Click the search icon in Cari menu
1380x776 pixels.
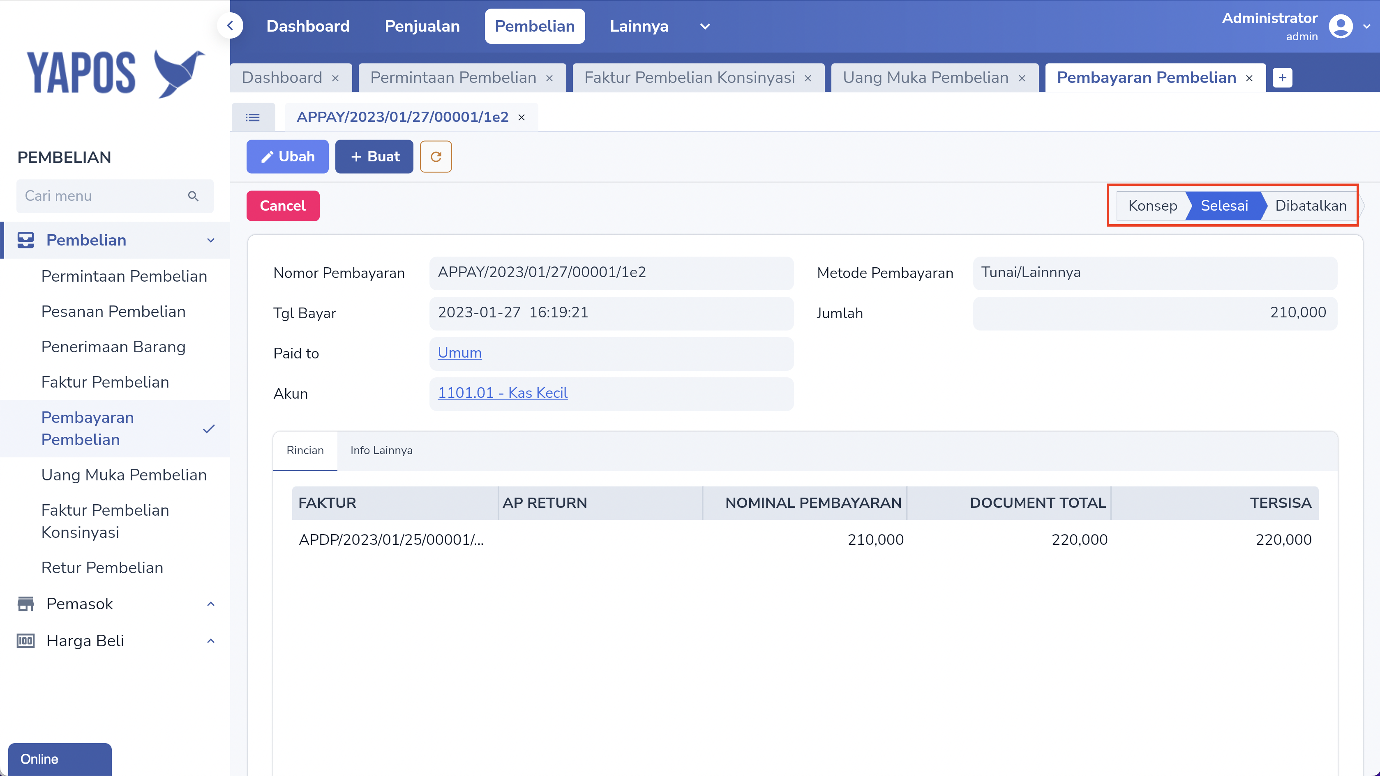click(x=194, y=196)
